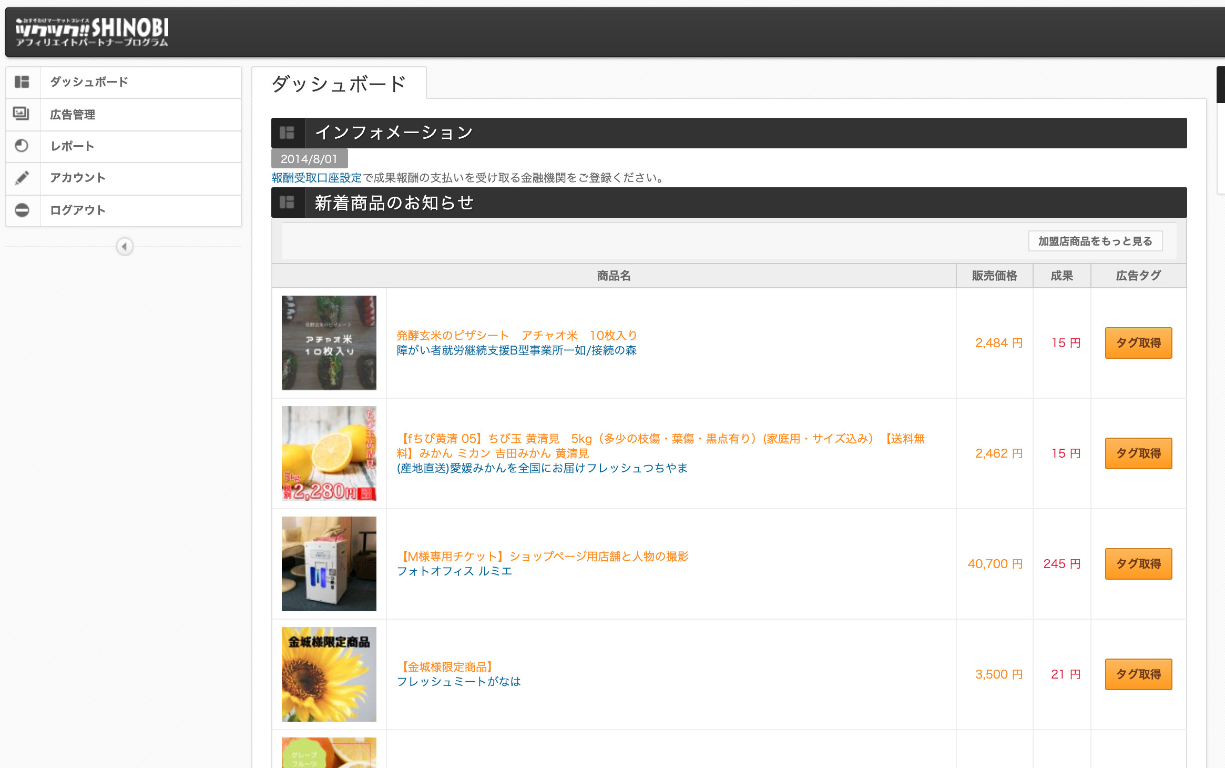
Task: Click the report pie chart icon
Action: coord(22,146)
